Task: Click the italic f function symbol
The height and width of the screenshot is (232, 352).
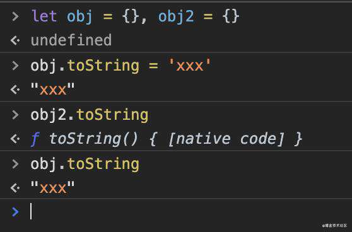Action: click(x=35, y=139)
